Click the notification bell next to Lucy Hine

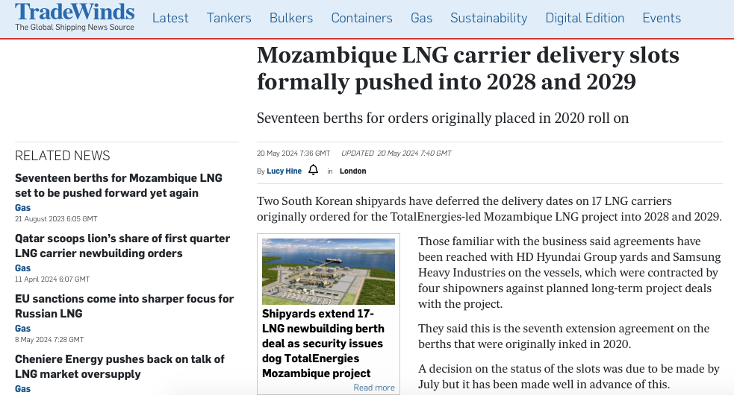313,170
